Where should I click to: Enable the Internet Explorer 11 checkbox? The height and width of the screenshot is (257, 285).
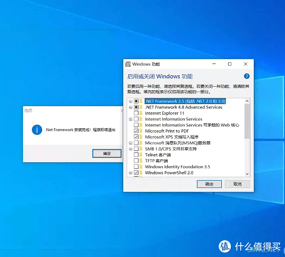(136, 113)
